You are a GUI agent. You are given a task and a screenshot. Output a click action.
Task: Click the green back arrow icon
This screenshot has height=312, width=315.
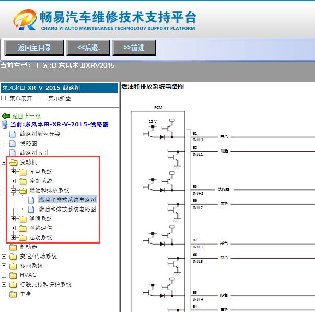pos(6,116)
